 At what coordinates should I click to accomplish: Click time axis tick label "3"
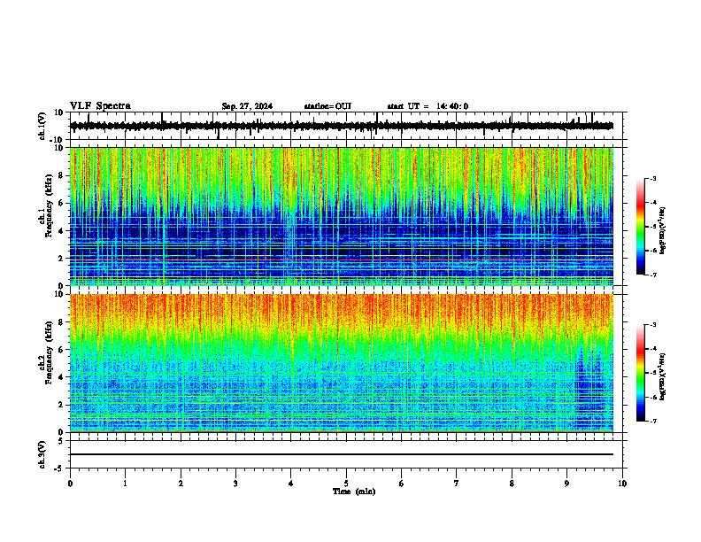235,484
